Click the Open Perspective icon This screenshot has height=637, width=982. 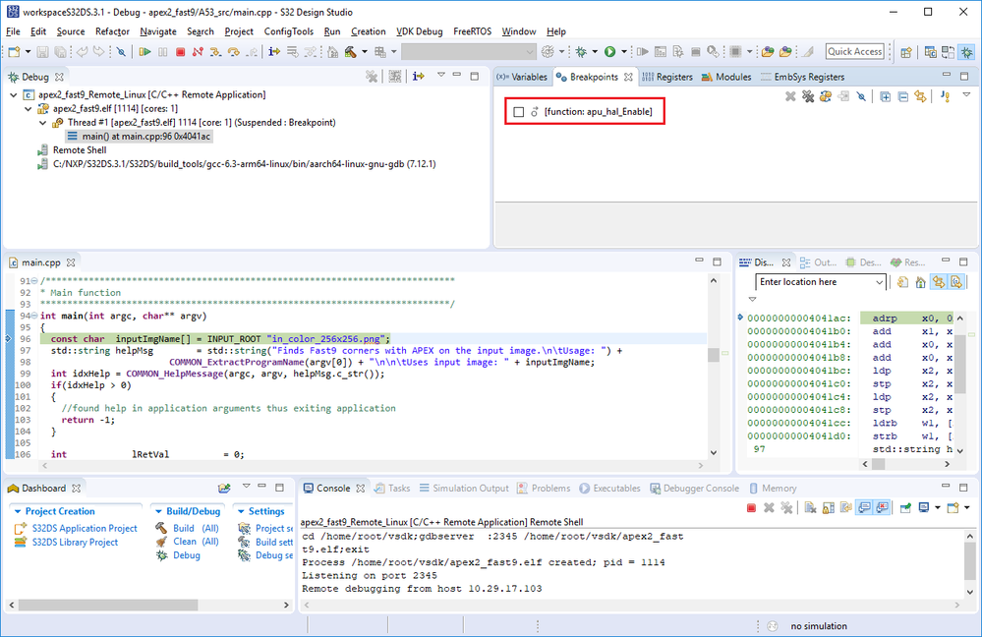coord(905,53)
